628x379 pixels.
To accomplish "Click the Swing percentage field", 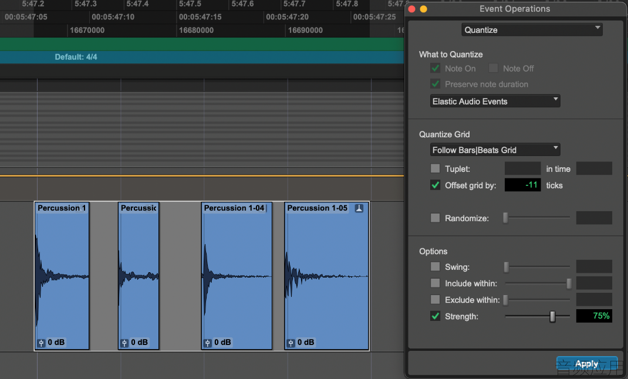I will tap(594, 266).
